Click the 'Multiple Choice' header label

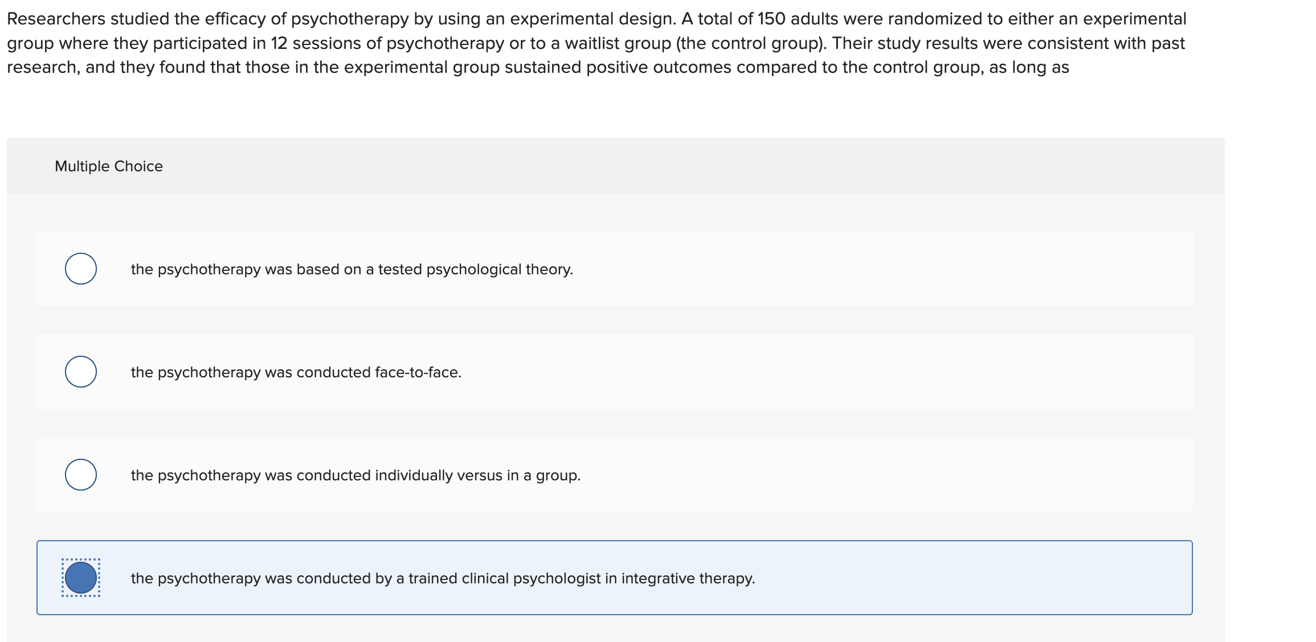click(x=109, y=166)
